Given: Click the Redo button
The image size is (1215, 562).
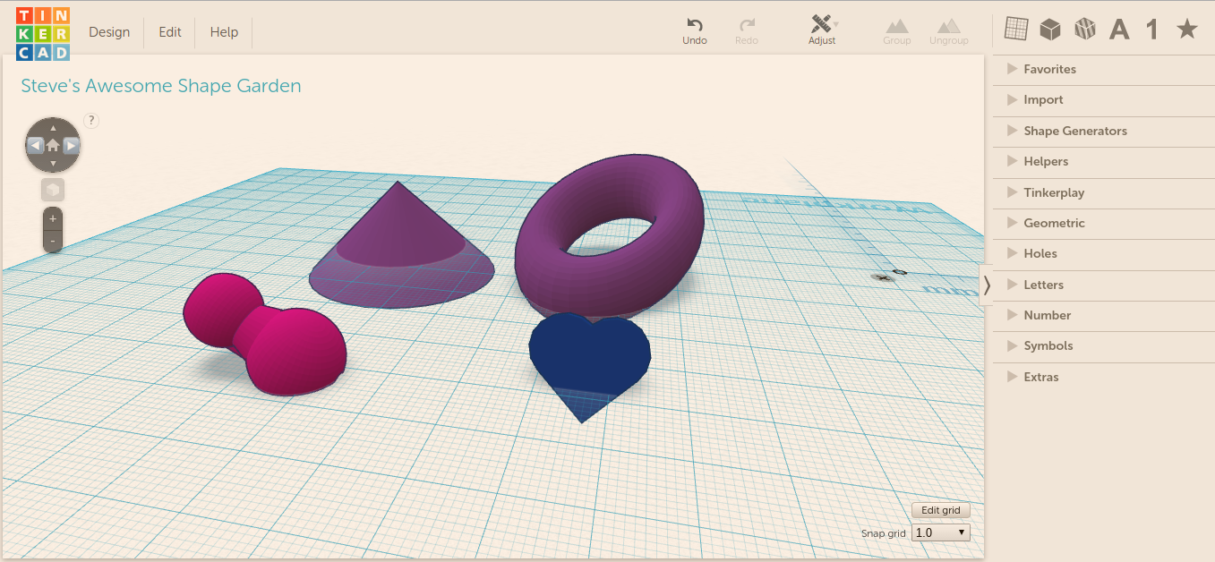Looking at the screenshot, I should pyautogui.click(x=747, y=30).
